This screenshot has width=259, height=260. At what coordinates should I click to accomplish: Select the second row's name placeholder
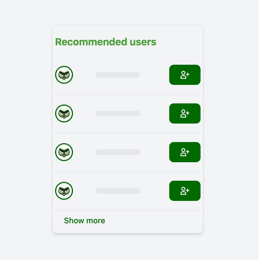tap(118, 113)
